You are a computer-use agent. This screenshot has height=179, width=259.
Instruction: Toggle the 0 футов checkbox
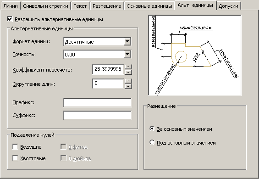pos(63,147)
